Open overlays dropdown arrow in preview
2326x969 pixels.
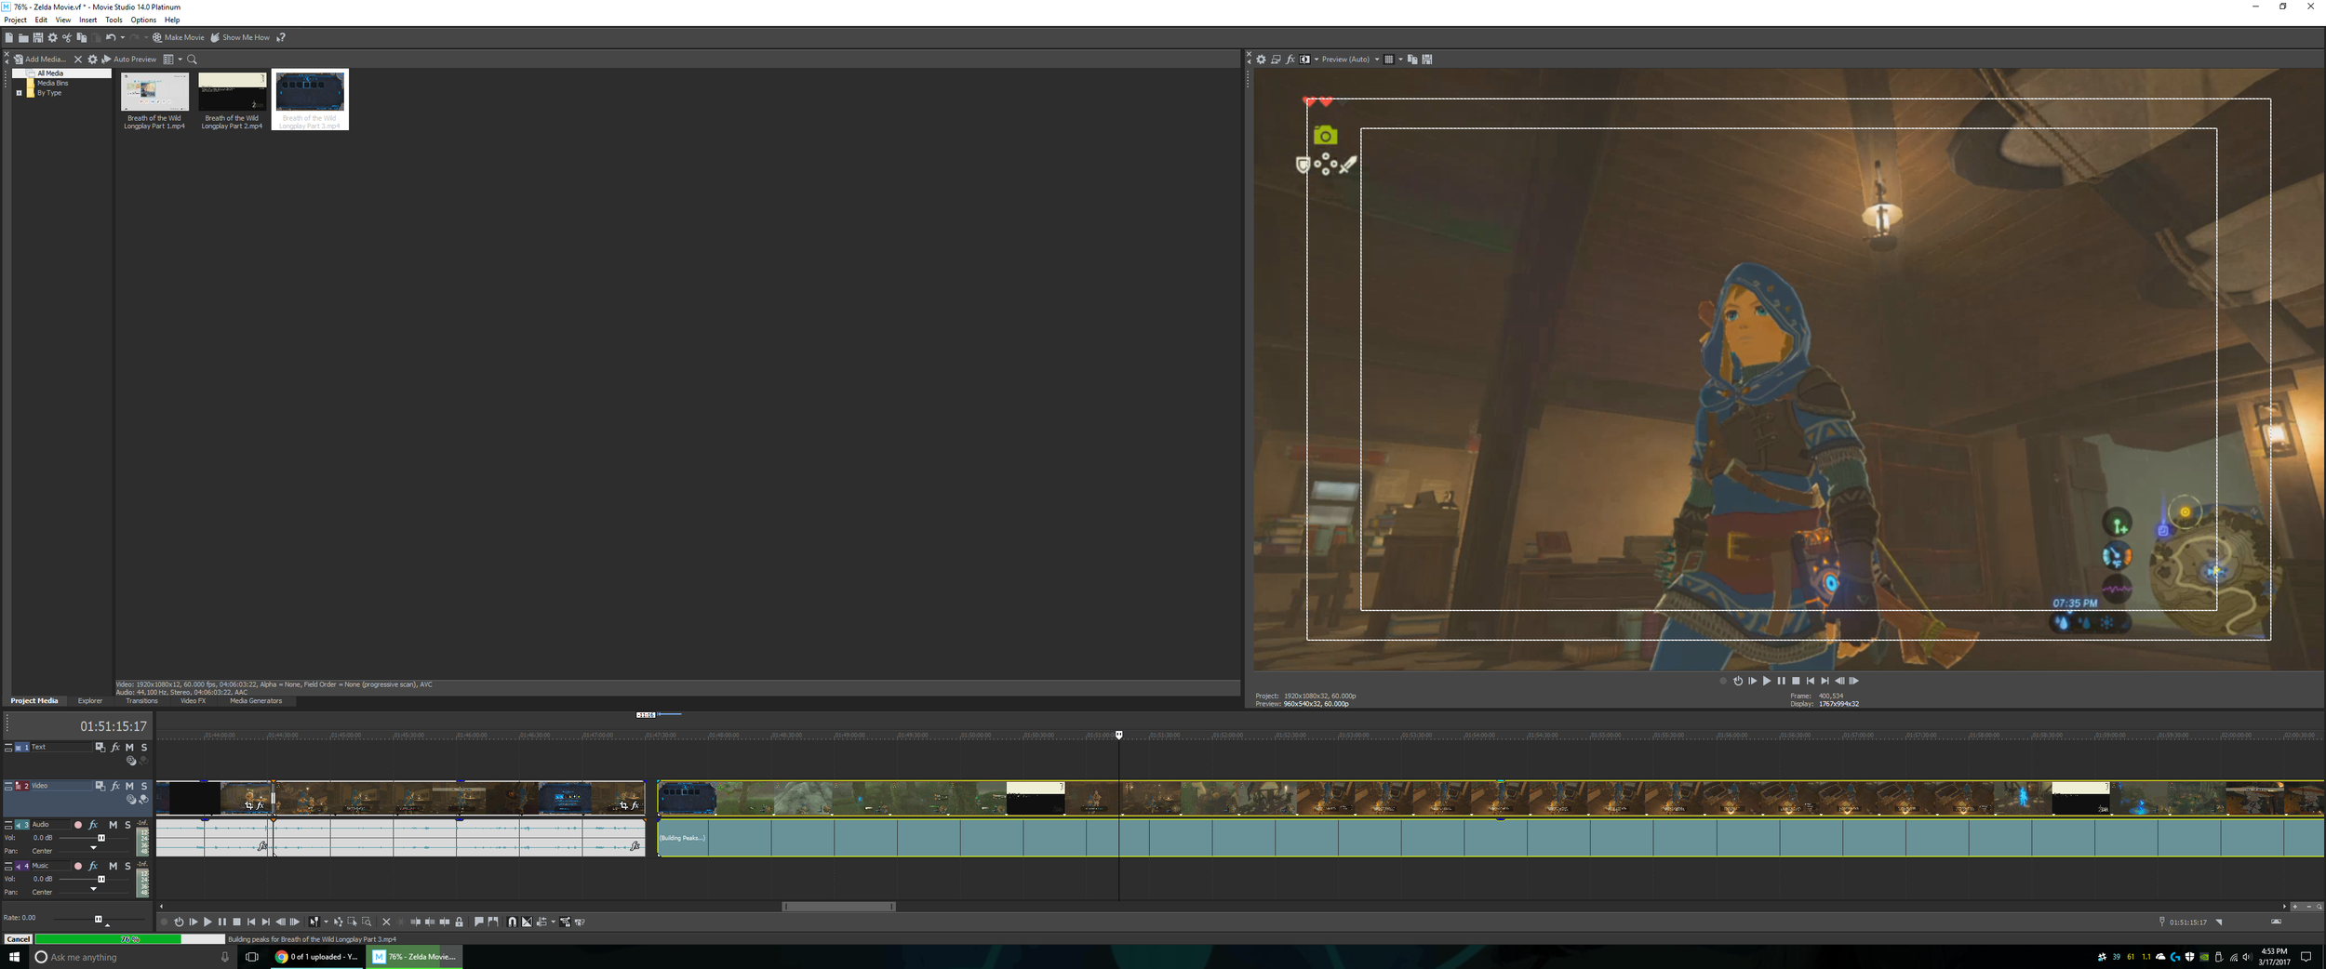point(1400,60)
